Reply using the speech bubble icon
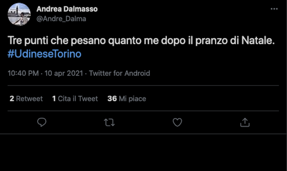This screenshot has width=287, height=171. pos(41,122)
